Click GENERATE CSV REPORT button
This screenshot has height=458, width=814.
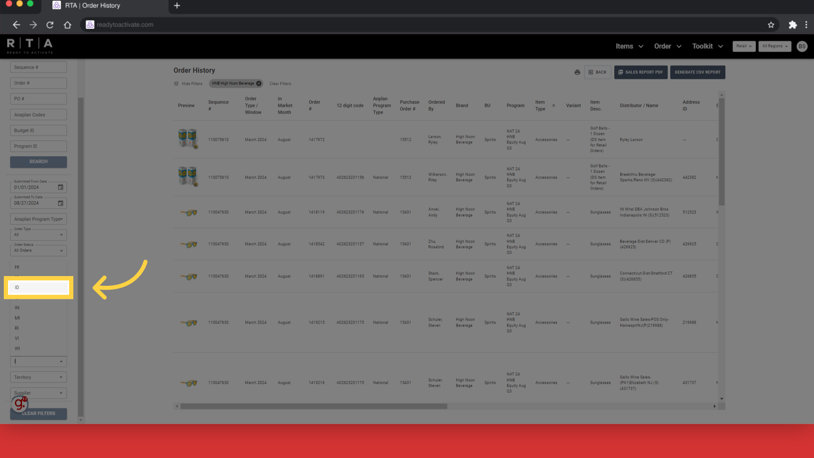pos(697,72)
